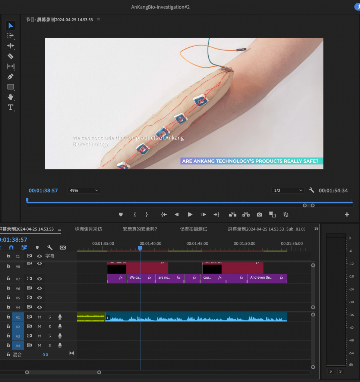
Task: Select the 'are no...' title clip
Action: pyautogui.click(x=170, y=278)
